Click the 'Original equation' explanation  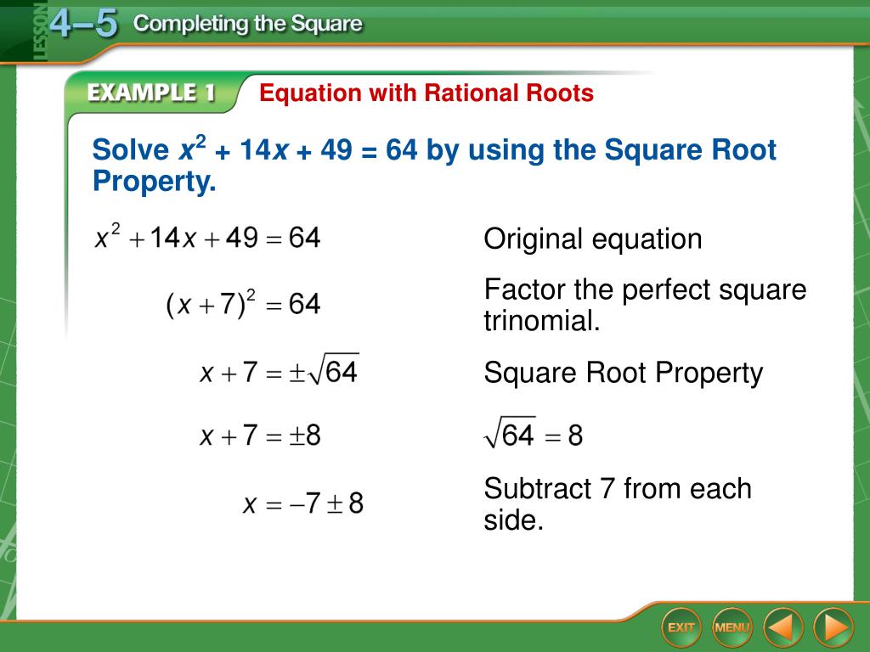592,239
